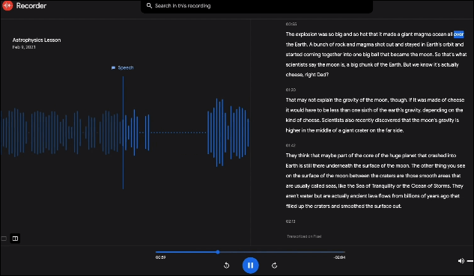Click the playback progress slider thumb

218,252
